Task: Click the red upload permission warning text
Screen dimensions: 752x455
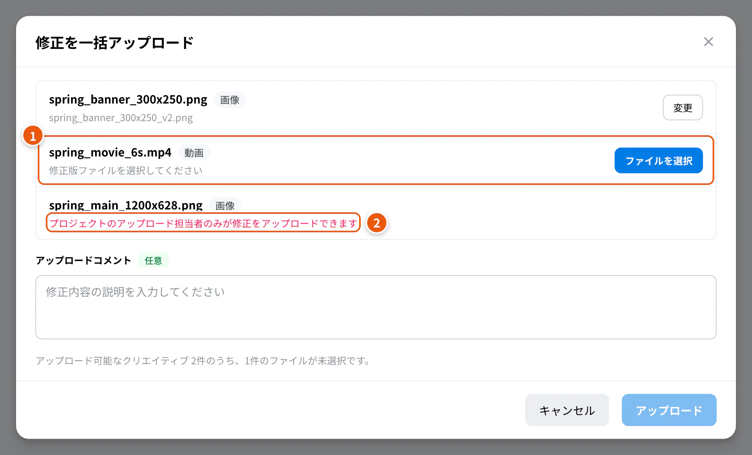Action: pyautogui.click(x=203, y=223)
